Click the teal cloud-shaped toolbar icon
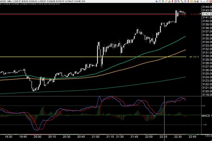This screenshot has width=212, height=141. pos(156,1)
